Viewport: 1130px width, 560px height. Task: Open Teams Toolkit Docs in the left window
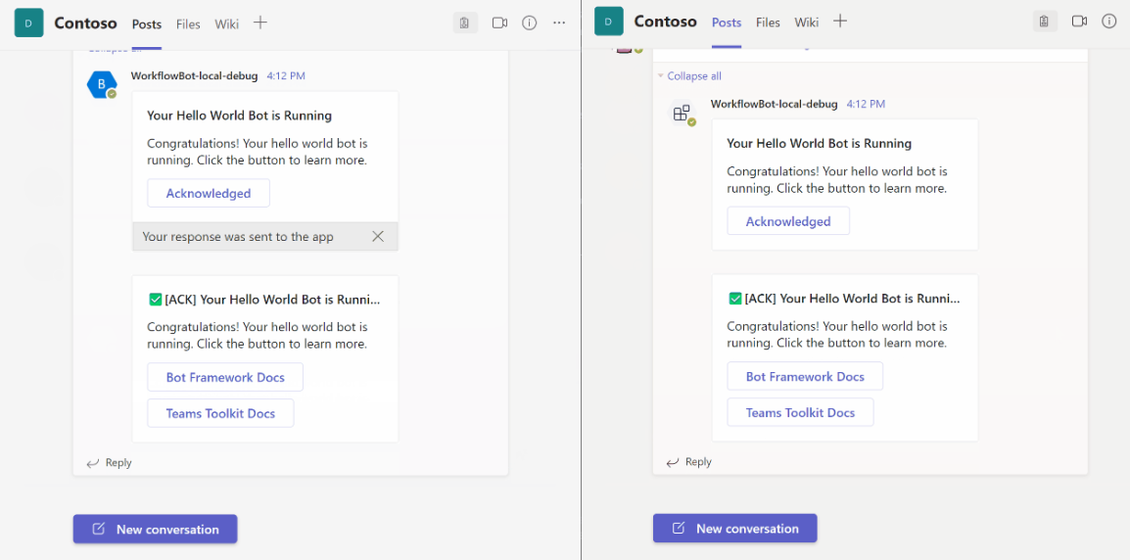pos(220,413)
